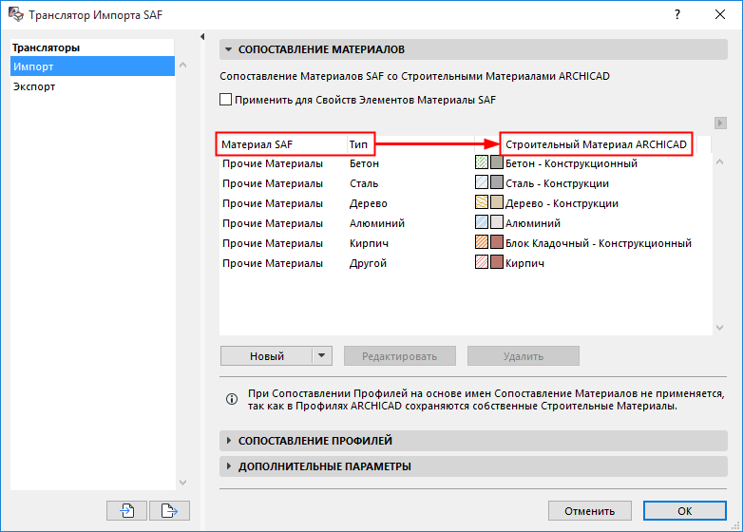Click the translators list scroll-down arrow
Image resolution: width=743 pixels, height=532 pixels.
click(183, 483)
